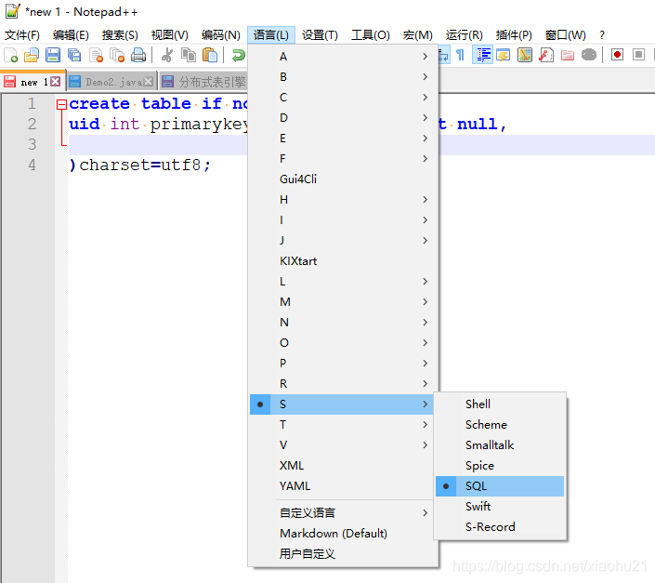
Task: Open the 工具(O) menu
Action: pyautogui.click(x=370, y=35)
